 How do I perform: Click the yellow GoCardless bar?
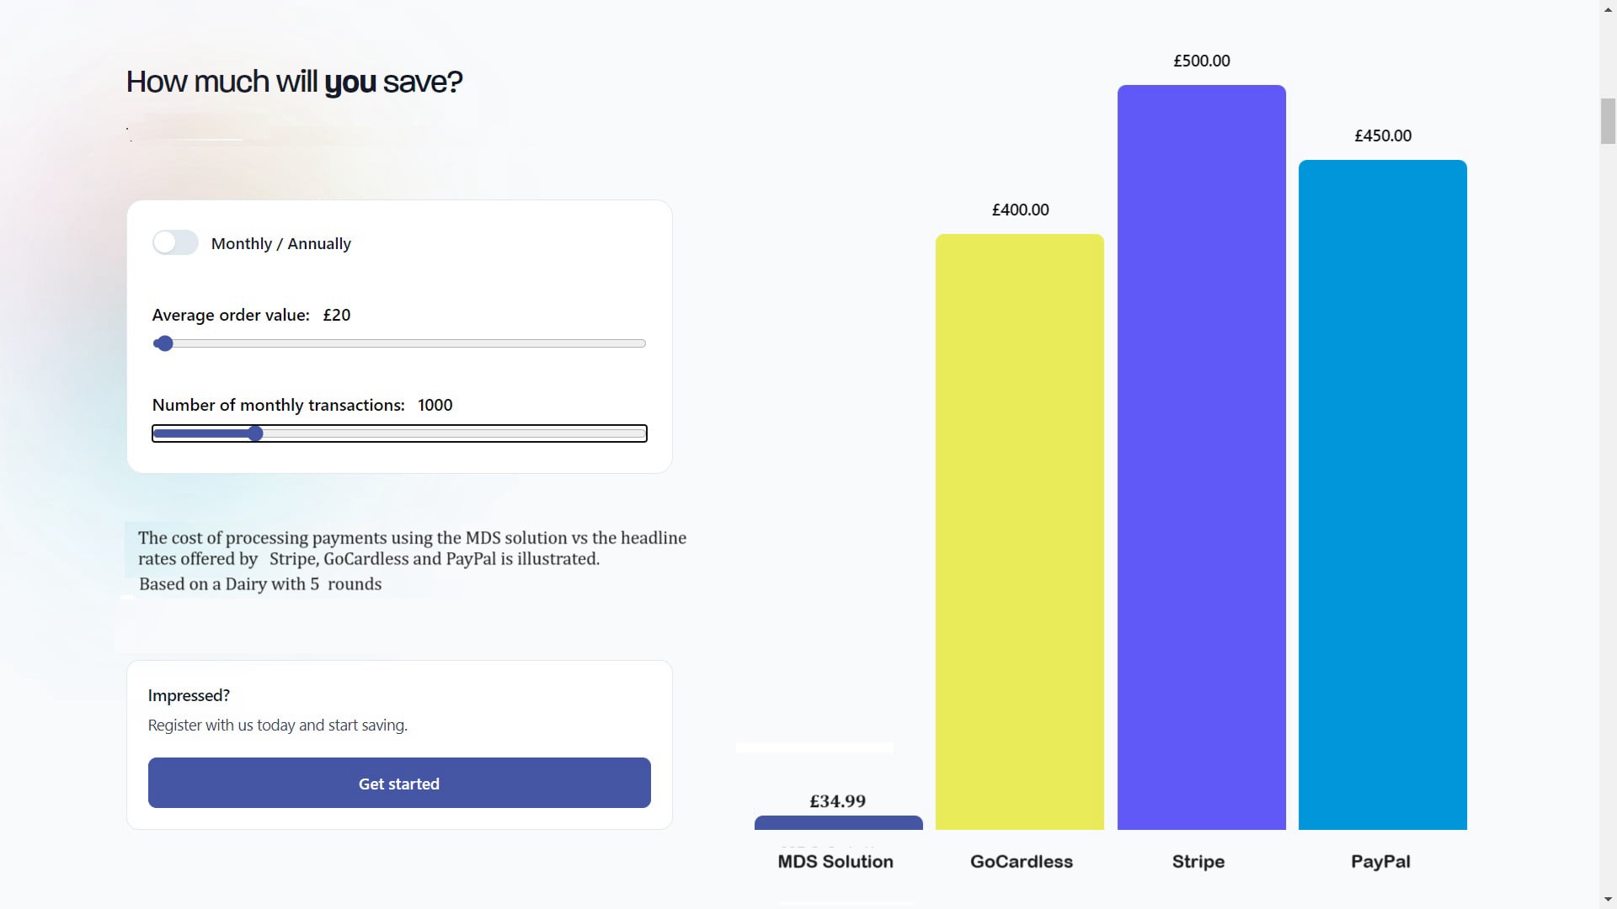(x=1020, y=532)
